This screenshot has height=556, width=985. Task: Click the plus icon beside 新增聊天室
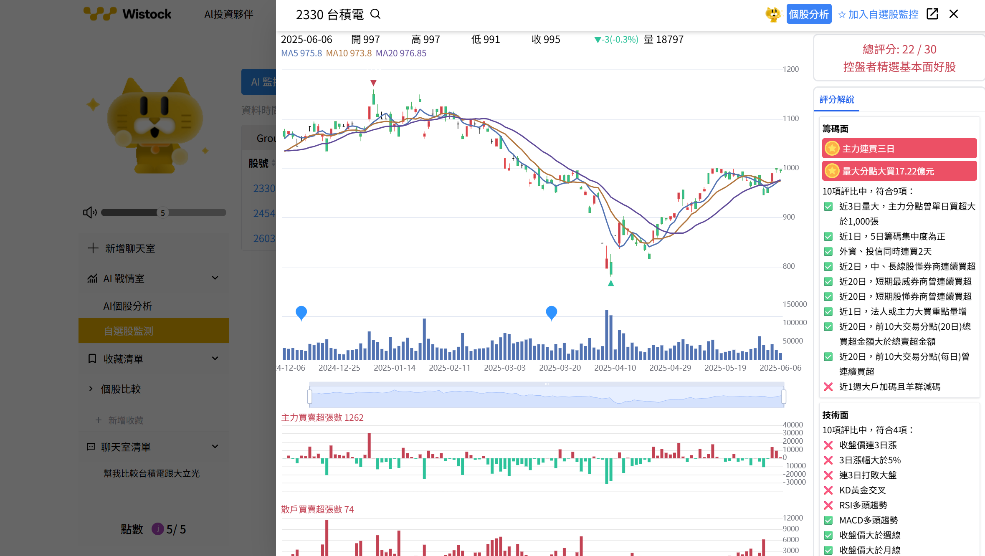pos(94,248)
